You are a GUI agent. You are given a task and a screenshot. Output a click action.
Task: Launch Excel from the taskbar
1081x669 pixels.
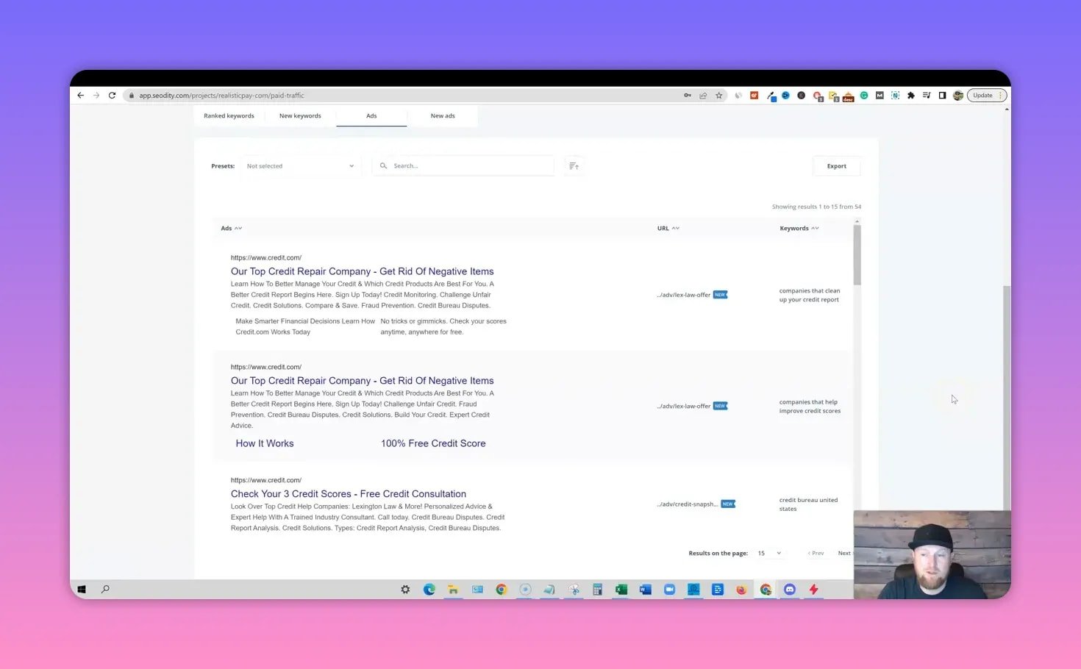[620, 589]
